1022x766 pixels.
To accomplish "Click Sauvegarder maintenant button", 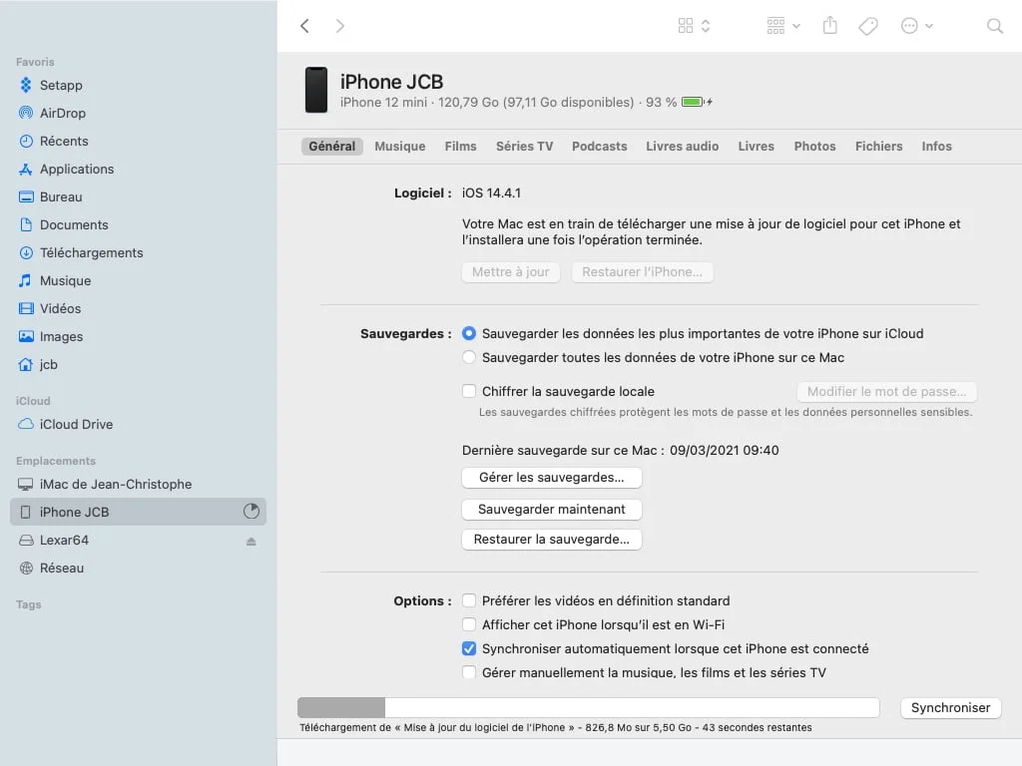I will tap(551, 510).
